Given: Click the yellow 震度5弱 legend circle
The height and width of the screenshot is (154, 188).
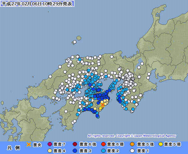Looking at the screenshot, I should click(161, 144).
